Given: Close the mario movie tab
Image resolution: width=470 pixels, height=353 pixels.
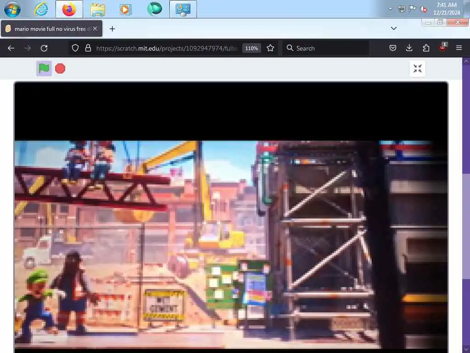Looking at the screenshot, I should point(95,28).
